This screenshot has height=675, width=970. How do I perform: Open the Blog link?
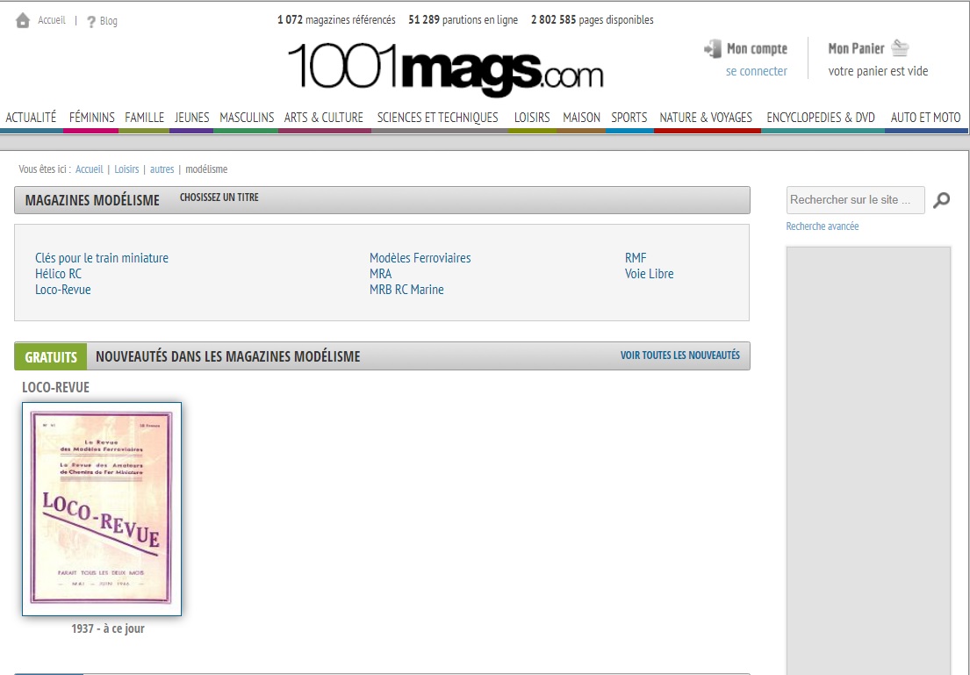point(108,21)
